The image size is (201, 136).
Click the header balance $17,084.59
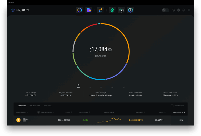pos(22,10)
